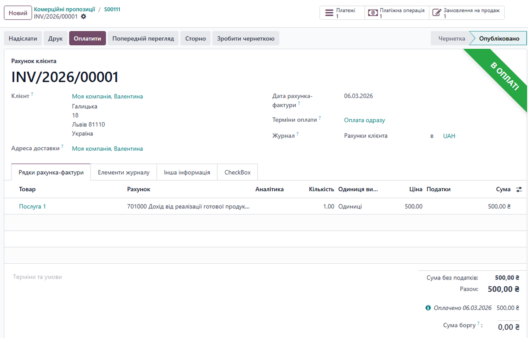Screen dimensions: 528x338
Task: Click help mark beside Терміни оплати
Action: click(320, 118)
